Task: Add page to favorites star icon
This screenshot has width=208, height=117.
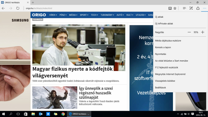Action: [x=175, y=8]
